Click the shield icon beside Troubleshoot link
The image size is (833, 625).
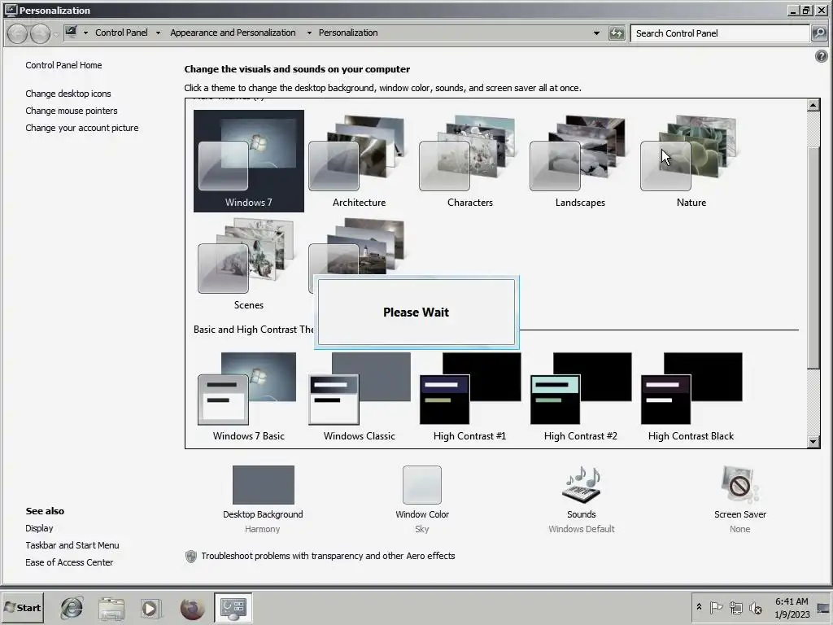190,557
